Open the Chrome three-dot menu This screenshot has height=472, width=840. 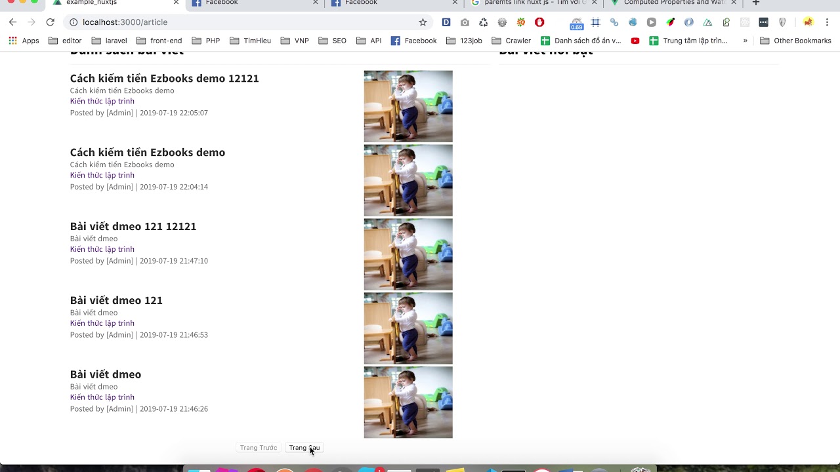click(827, 22)
